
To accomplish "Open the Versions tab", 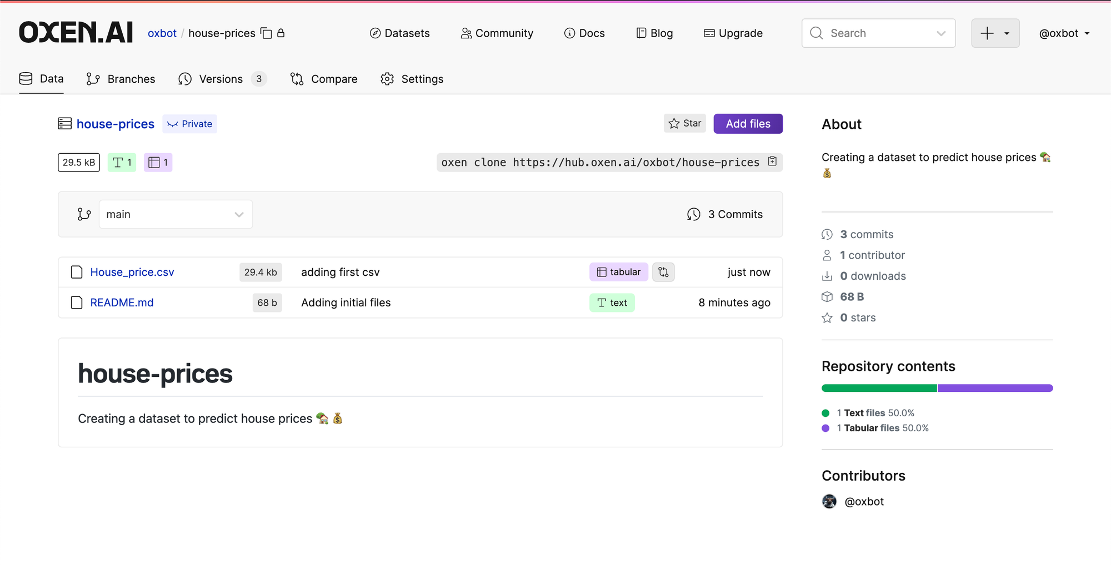I will [222, 79].
